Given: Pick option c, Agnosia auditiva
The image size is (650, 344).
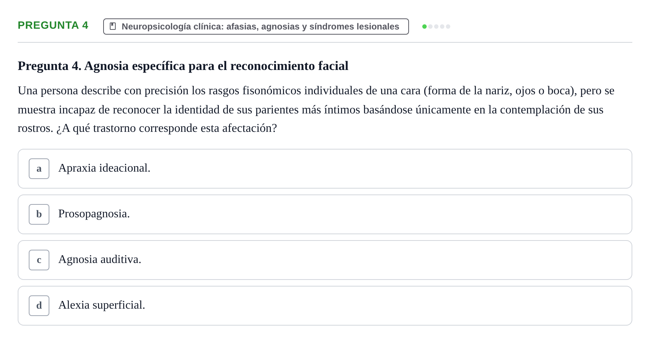Looking at the screenshot, I should point(325,260).
